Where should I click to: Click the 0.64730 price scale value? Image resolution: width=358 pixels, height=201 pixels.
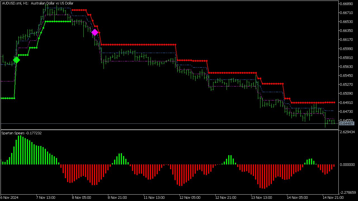click(x=347, y=112)
